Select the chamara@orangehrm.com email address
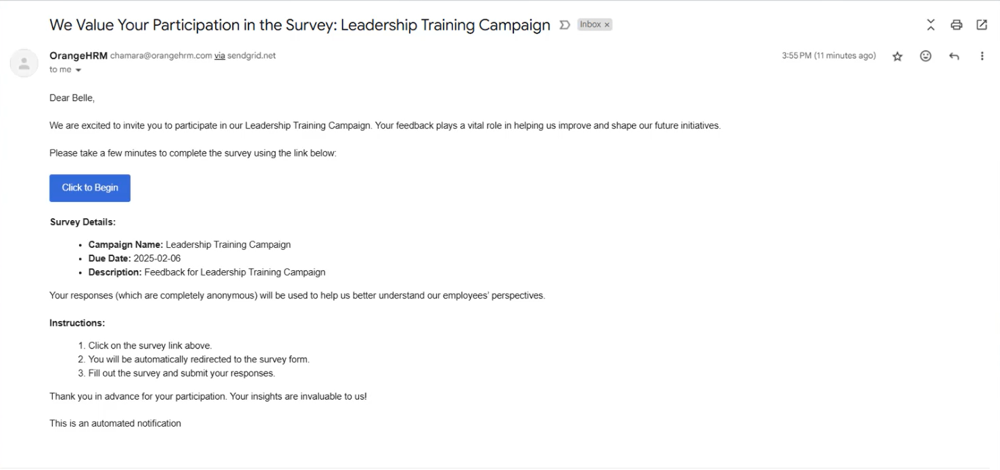The height and width of the screenshot is (470, 1000). pos(161,55)
